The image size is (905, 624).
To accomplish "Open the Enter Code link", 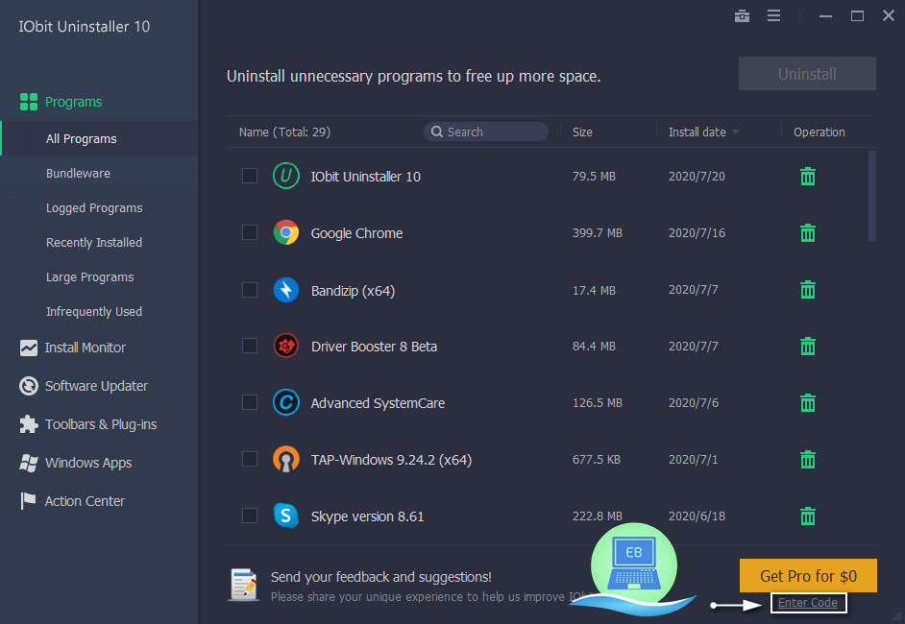I will (807, 603).
